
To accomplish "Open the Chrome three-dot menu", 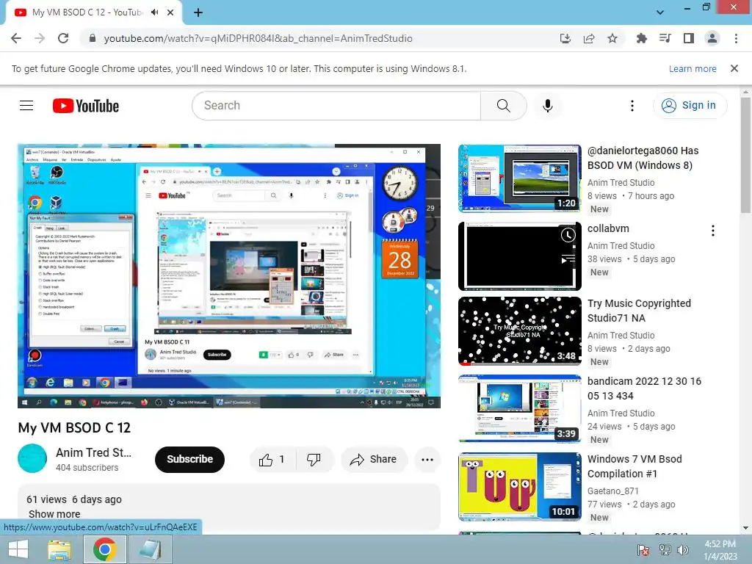I will 736,38.
